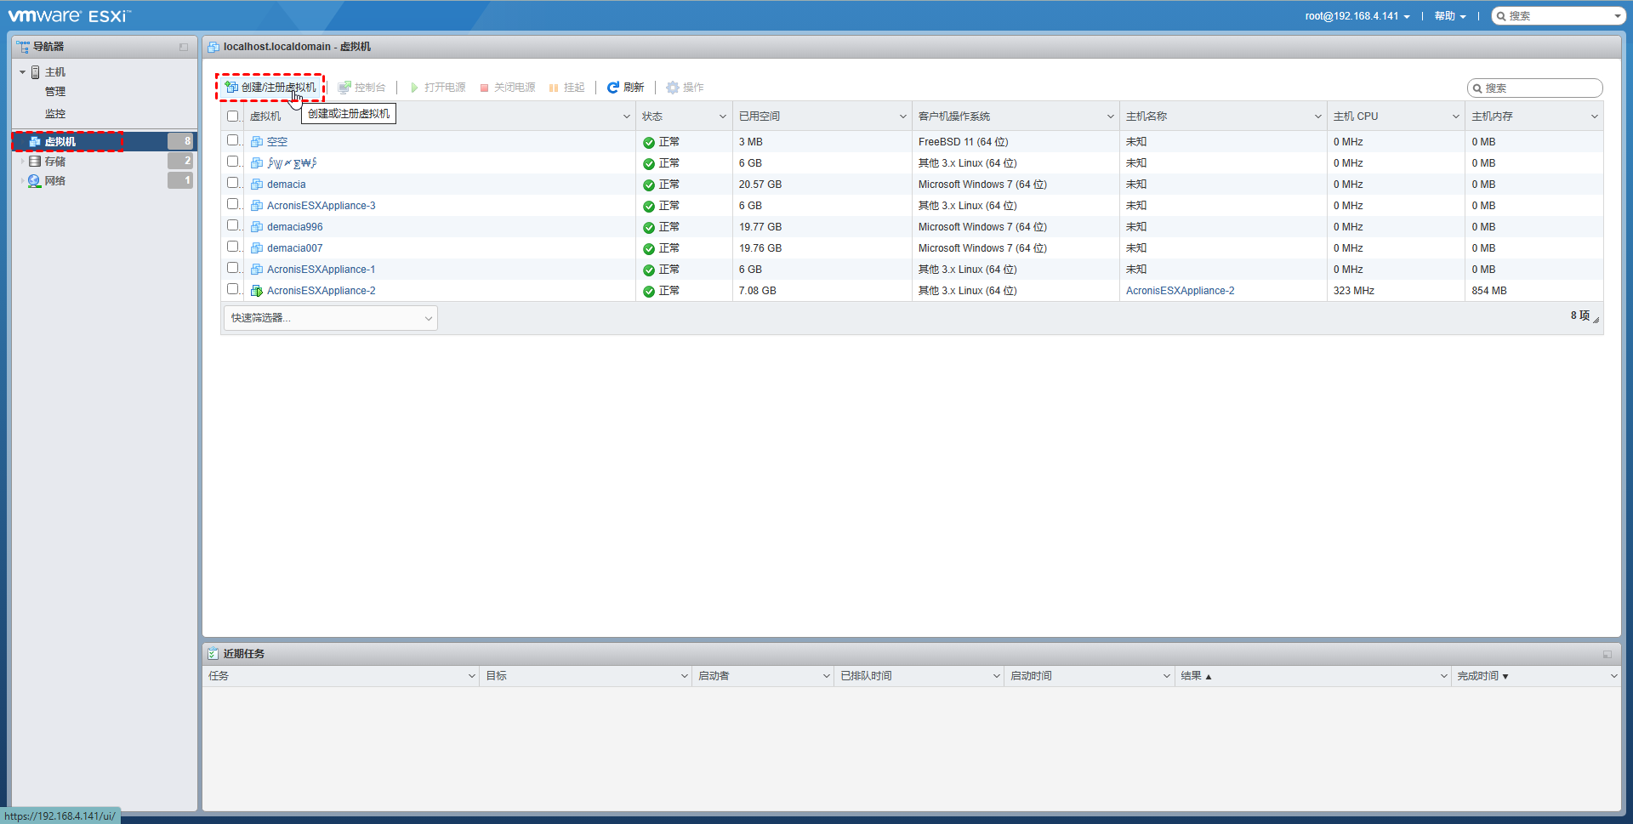Open the quick filter dropdown
Screen dimensions: 1633x824
click(x=331, y=318)
